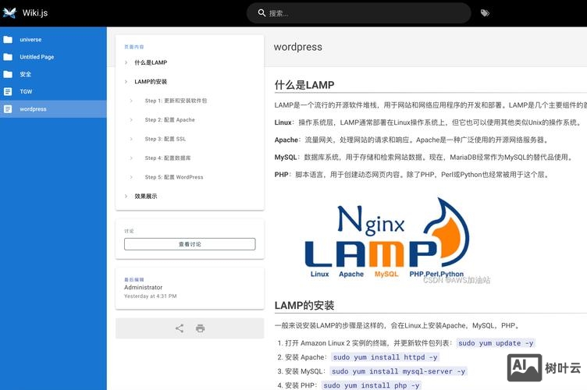The image size is (587, 390).
Task: Click the bold Apache term in paragraph
Action: point(286,140)
